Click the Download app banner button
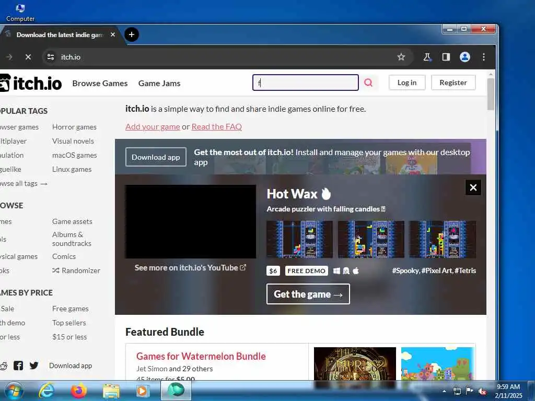Screen dimensions: 535x401 [156, 157]
